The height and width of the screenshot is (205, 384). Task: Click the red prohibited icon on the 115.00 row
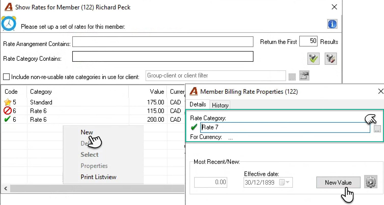pyautogui.click(x=8, y=111)
